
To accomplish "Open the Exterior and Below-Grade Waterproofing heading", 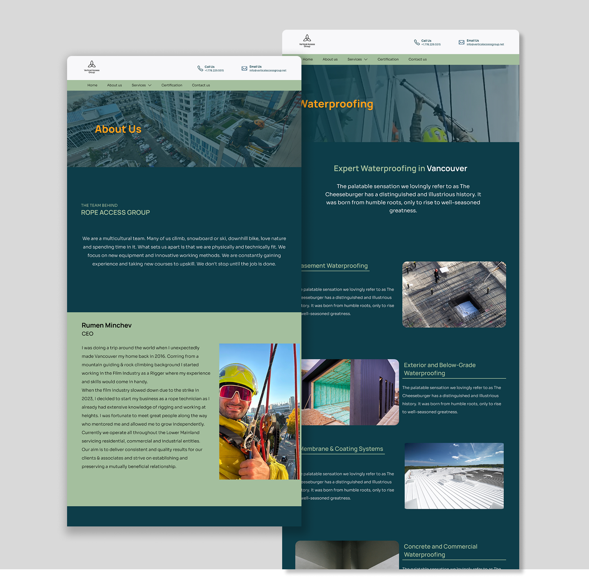I will pyautogui.click(x=439, y=369).
